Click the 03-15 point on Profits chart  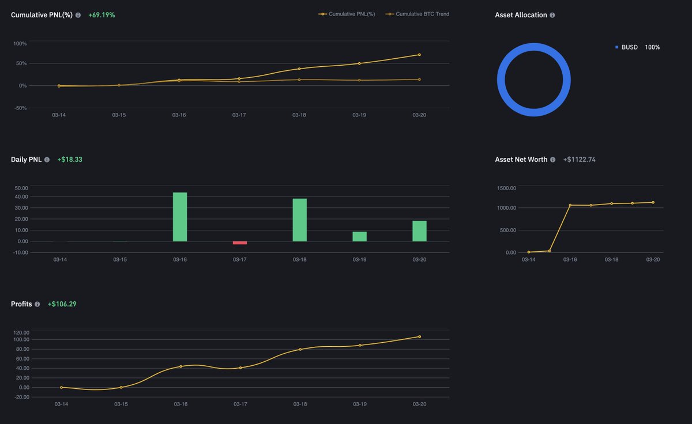point(121,387)
